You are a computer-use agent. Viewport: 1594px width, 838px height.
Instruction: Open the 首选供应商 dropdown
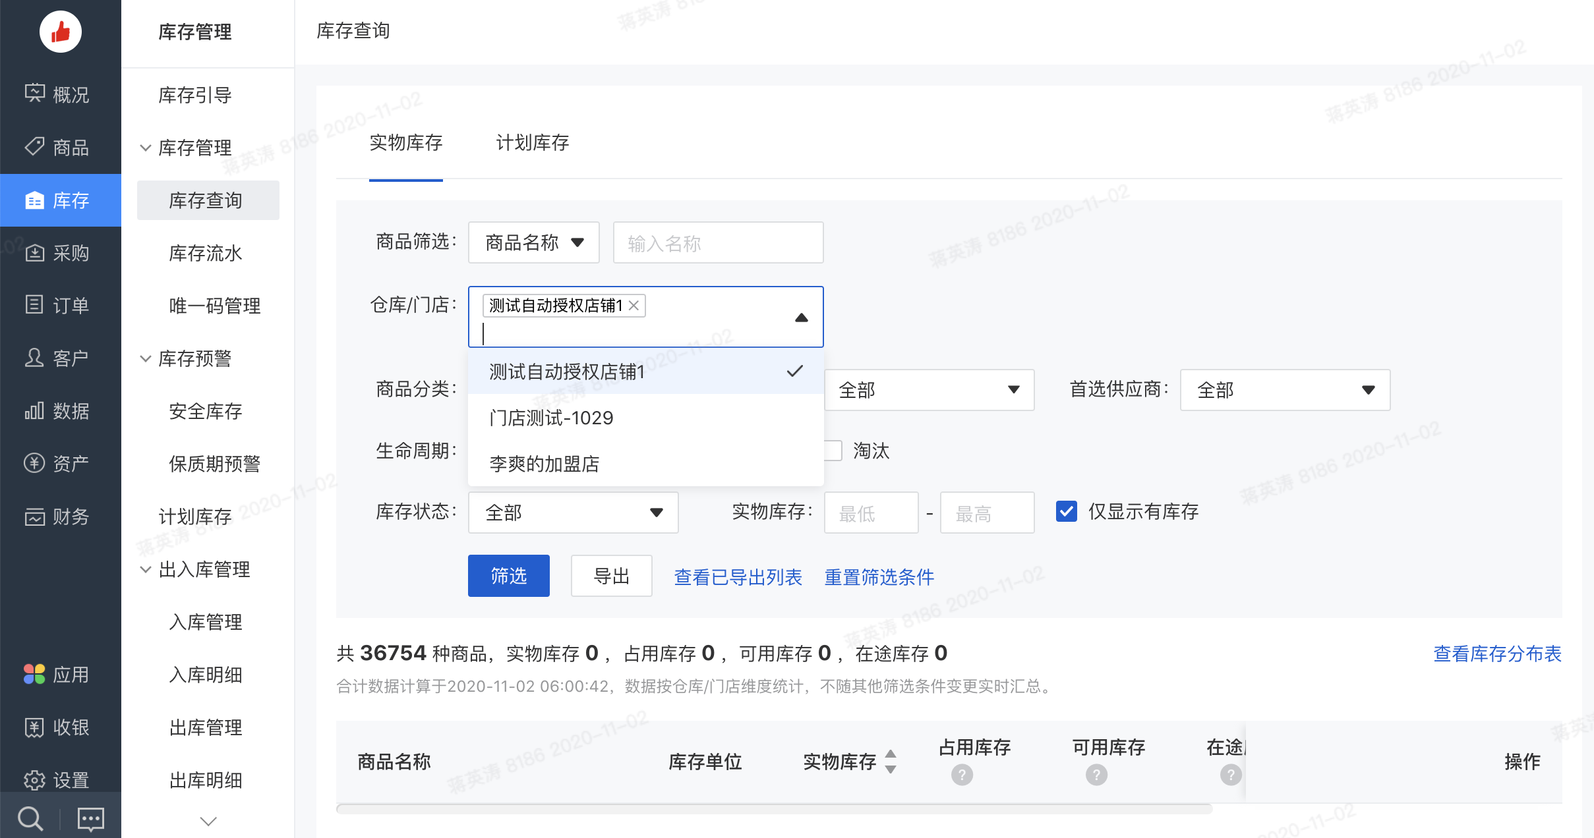(1284, 390)
